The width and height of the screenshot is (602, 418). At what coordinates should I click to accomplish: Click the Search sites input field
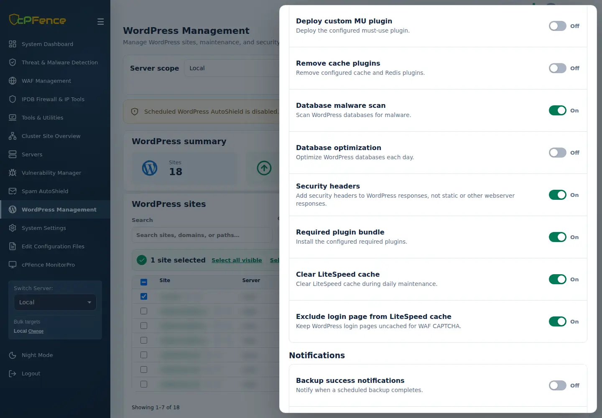tap(202, 235)
